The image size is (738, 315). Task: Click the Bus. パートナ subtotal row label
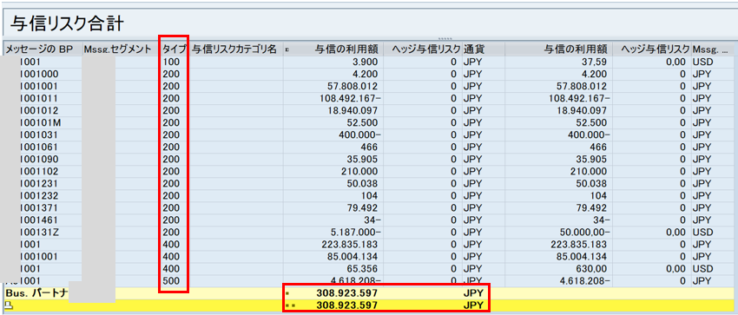(x=36, y=293)
